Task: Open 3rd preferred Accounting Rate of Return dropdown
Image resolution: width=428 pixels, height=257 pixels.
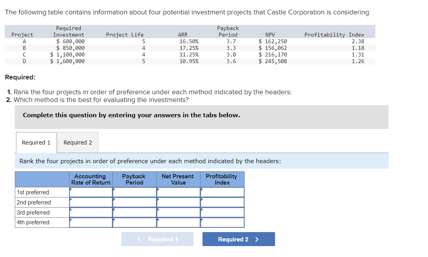Action: coord(91,212)
